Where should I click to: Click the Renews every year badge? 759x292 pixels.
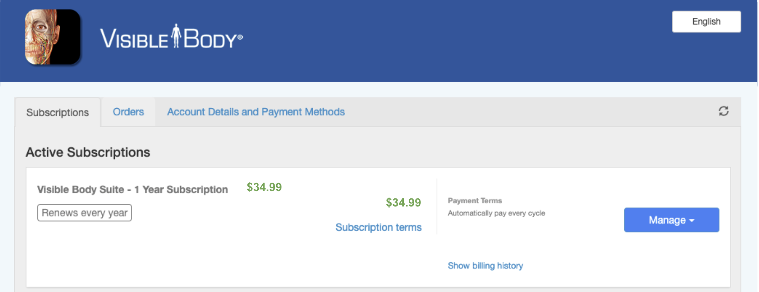84,213
